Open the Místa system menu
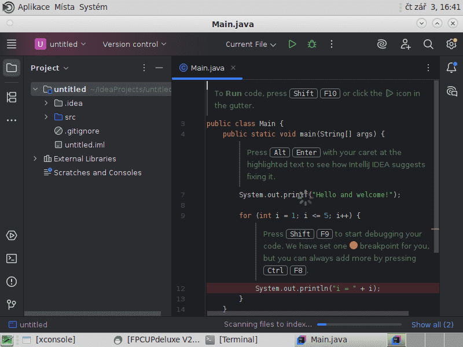 (x=64, y=7)
